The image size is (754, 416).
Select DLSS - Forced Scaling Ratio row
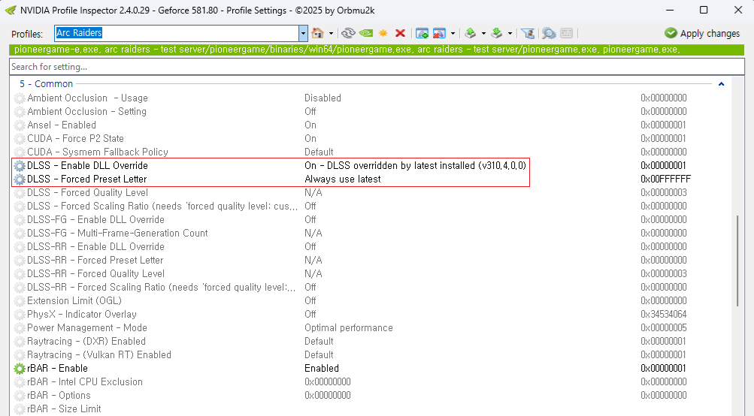click(x=371, y=206)
